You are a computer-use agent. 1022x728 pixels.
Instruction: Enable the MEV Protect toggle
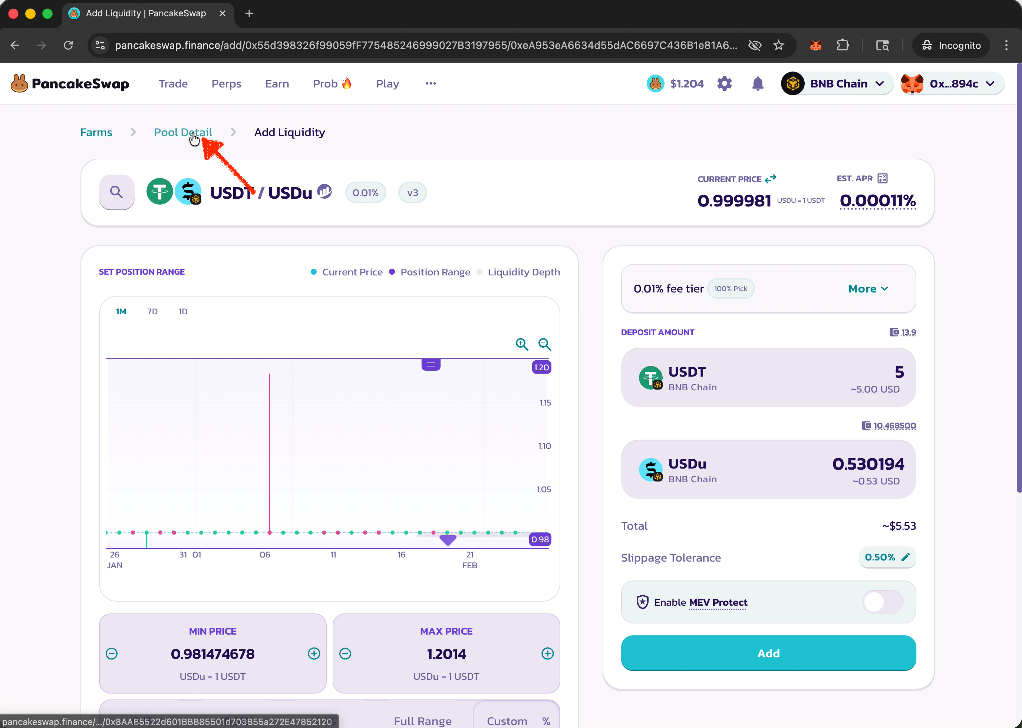pos(882,602)
